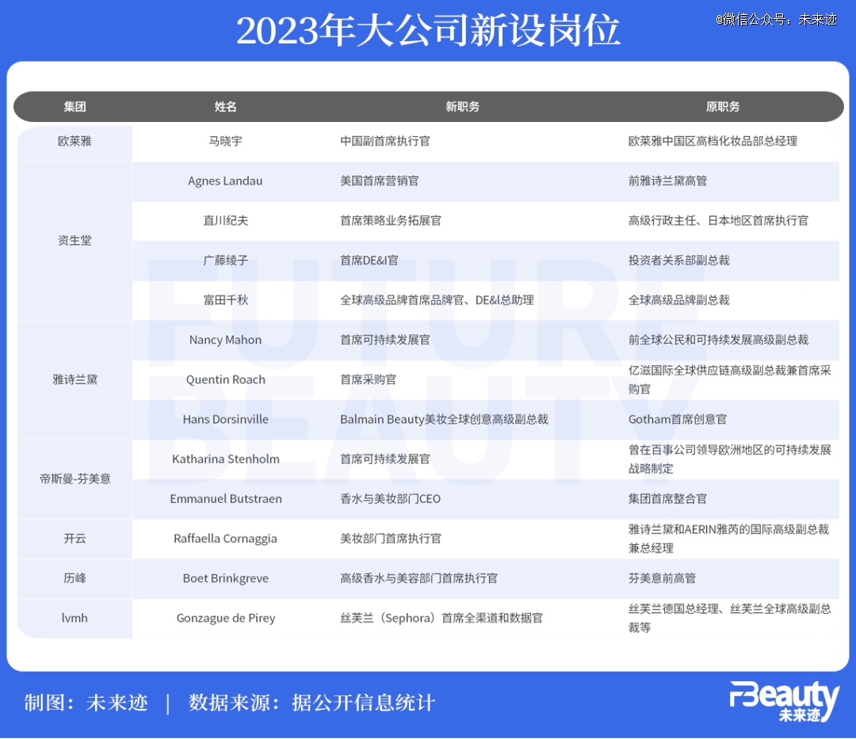
Task: Select the name "Hans Dorsinville"
Action: (x=225, y=420)
